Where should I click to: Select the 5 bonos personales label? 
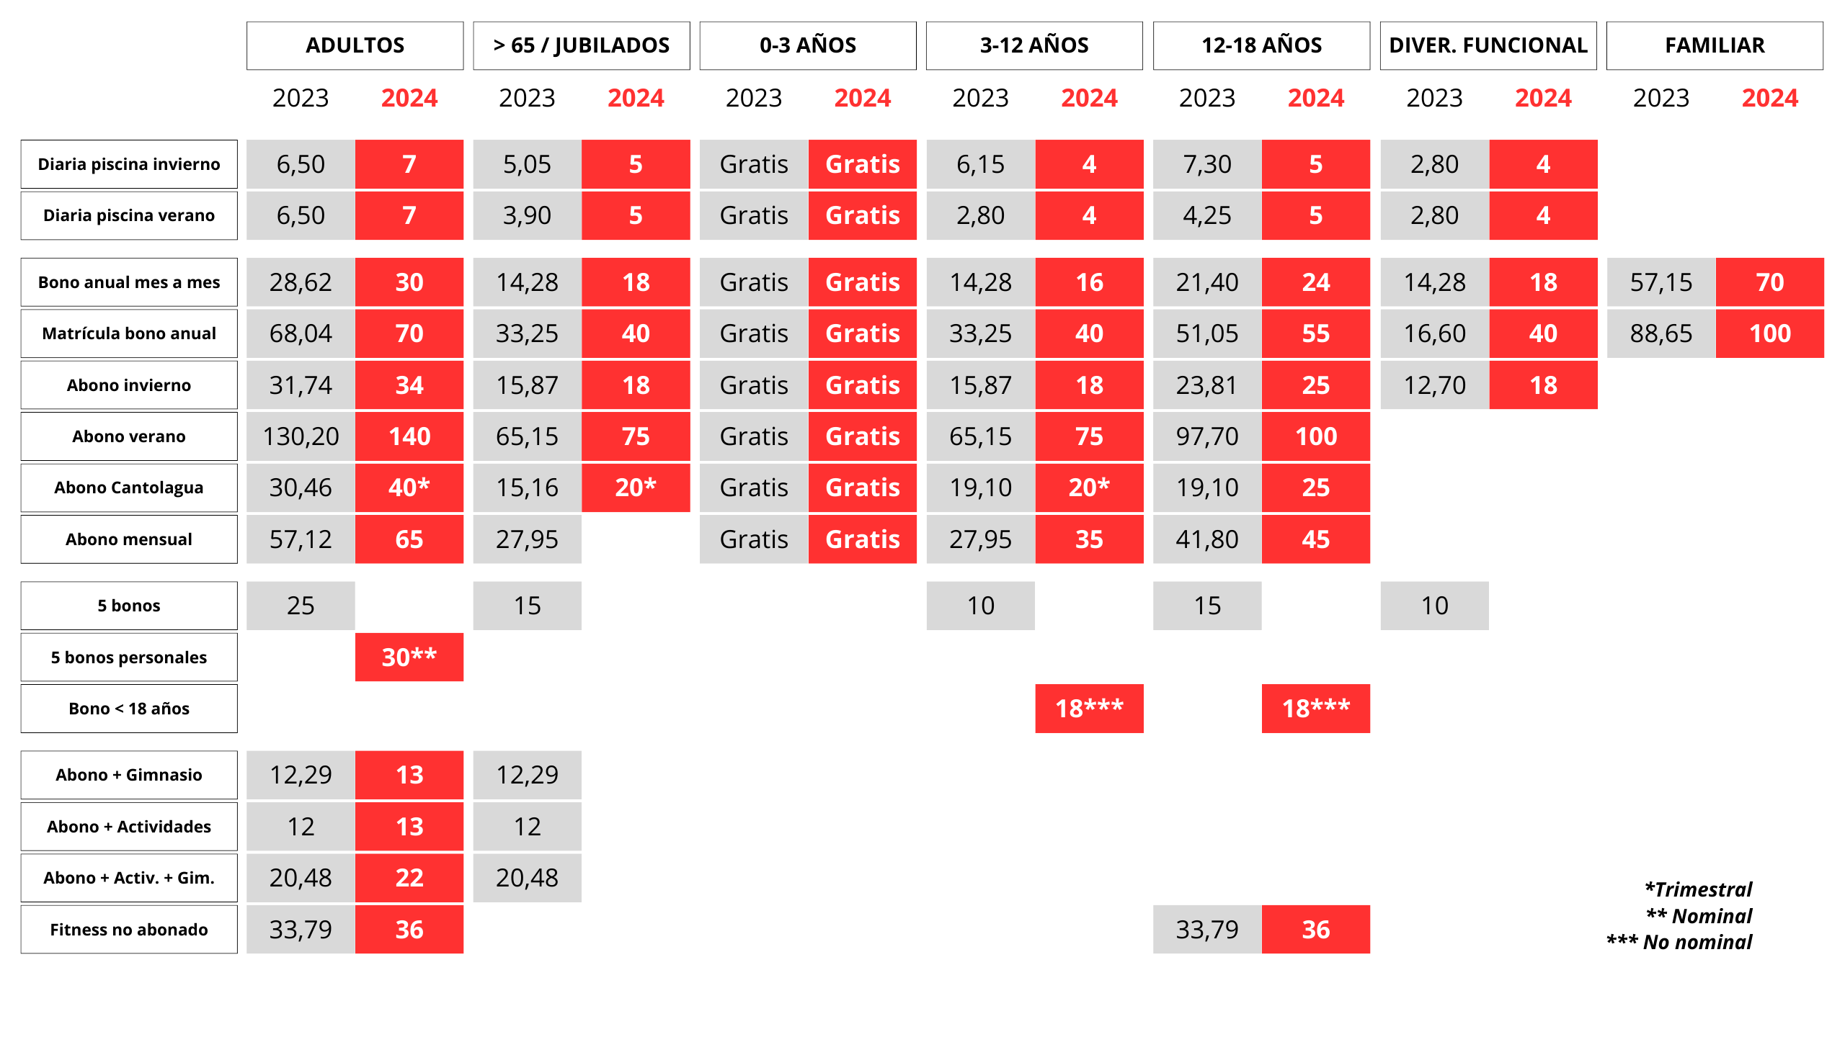[x=129, y=657]
